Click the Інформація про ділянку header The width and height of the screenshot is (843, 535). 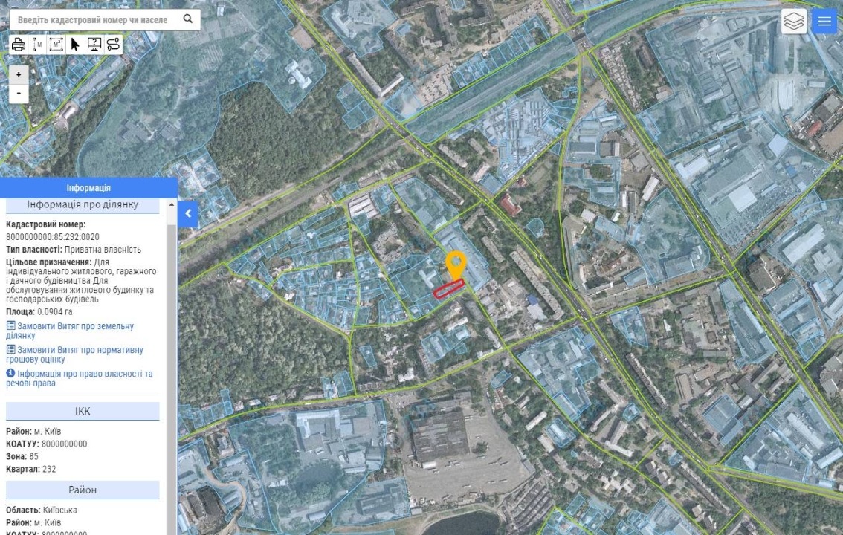click(83, 204)
